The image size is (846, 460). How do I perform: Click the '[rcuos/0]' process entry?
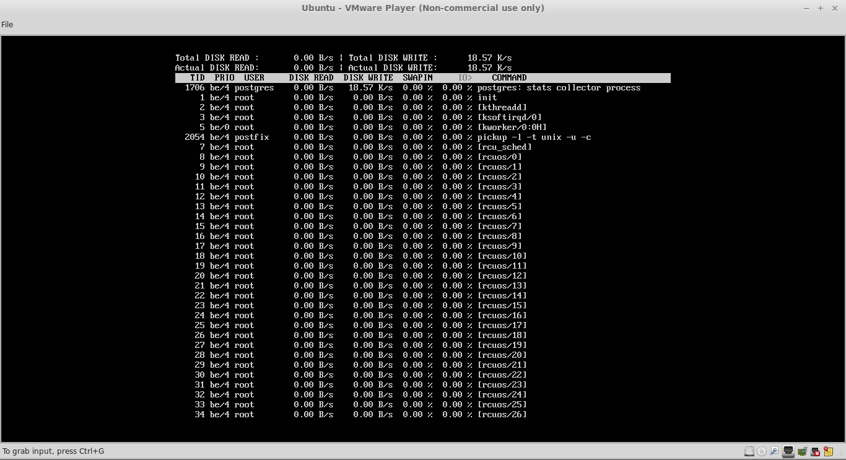[500, 157]
